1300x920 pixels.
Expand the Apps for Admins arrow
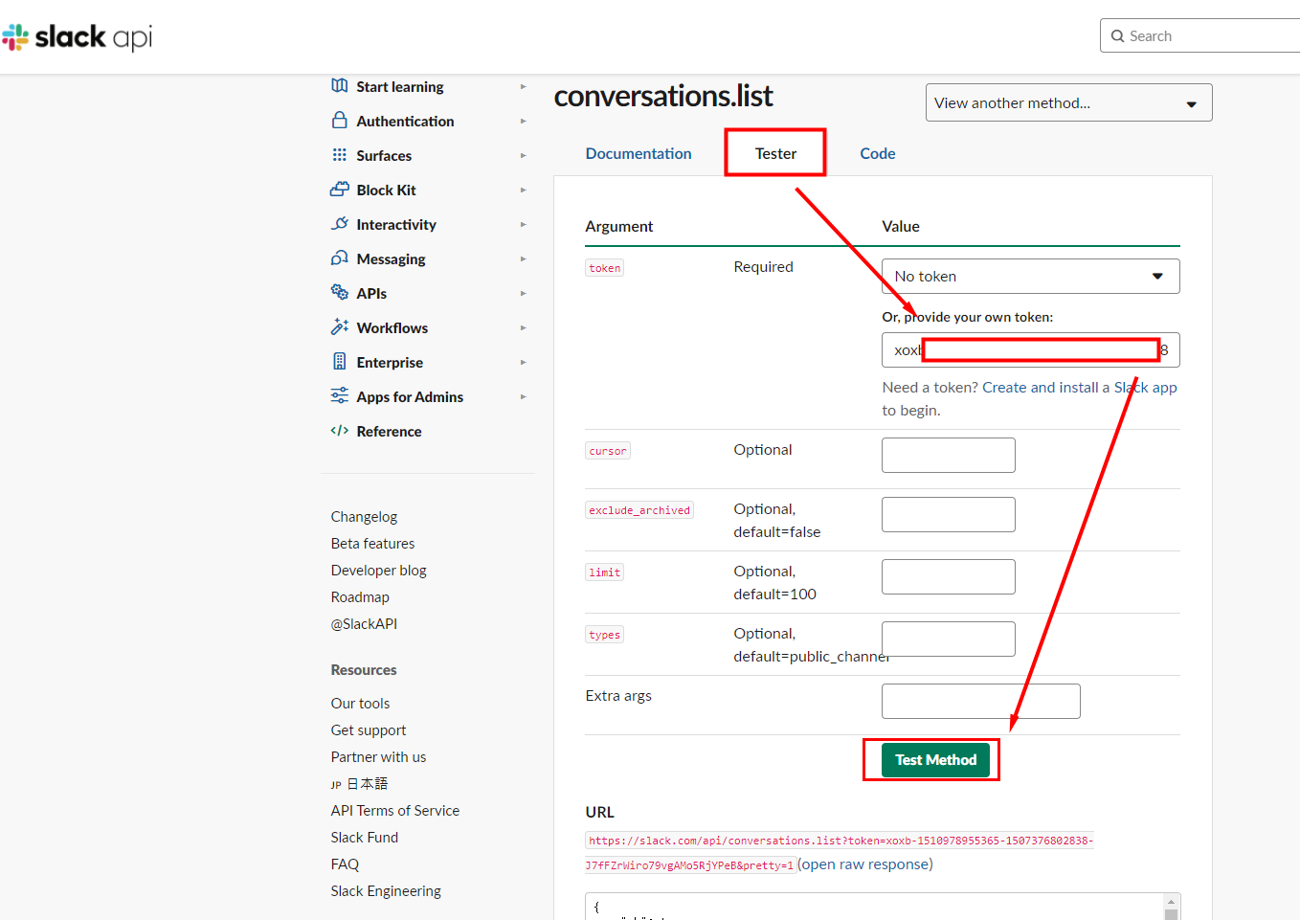pyautogui.click(x=523, y=397)
